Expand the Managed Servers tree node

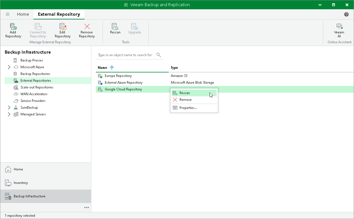(9, 114)
